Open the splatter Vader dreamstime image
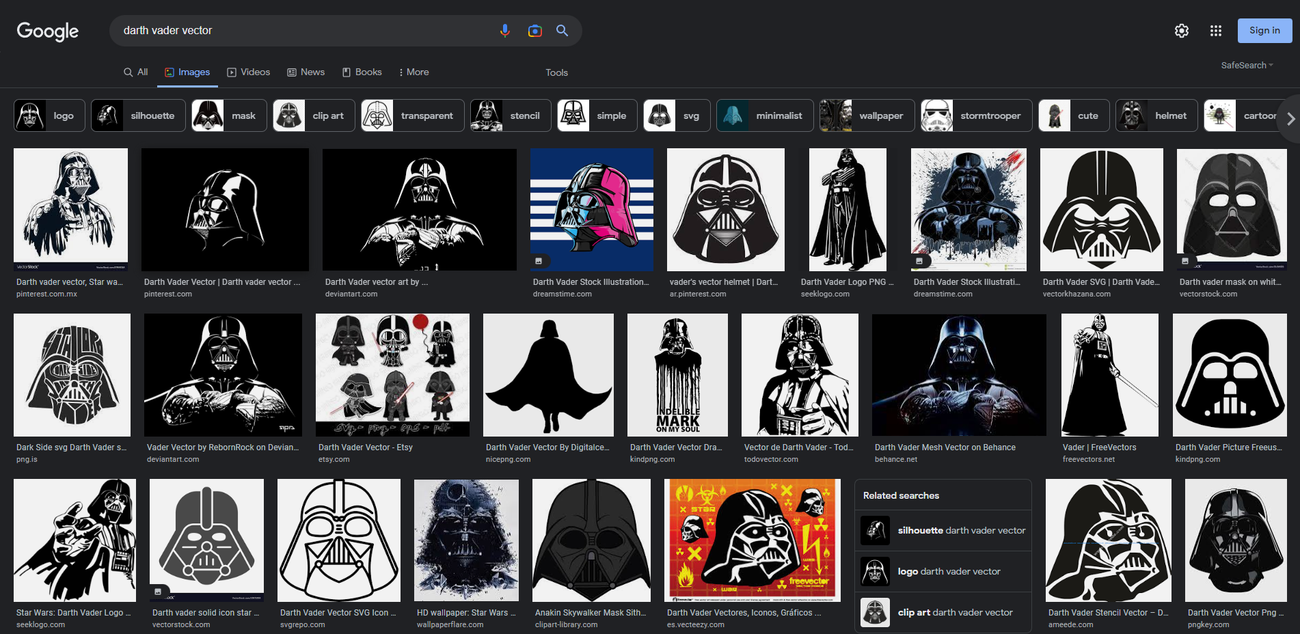The width and height of the screenshot is (1300, 634). coord(969,210)
